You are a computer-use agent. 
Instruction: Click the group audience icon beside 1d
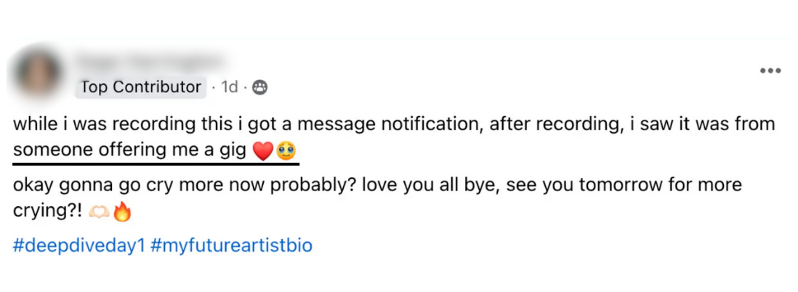pyautogui.click(x=260, y=88)
